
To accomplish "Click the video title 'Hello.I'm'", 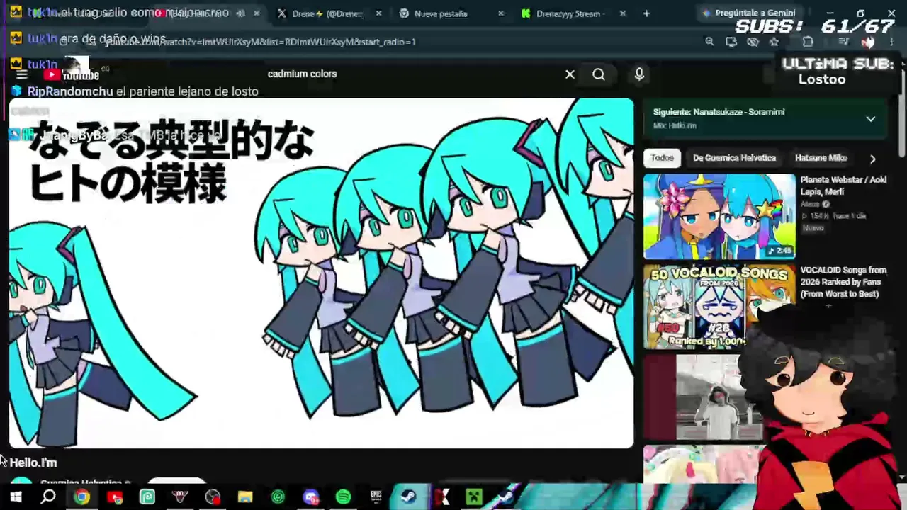I will 33,463.
